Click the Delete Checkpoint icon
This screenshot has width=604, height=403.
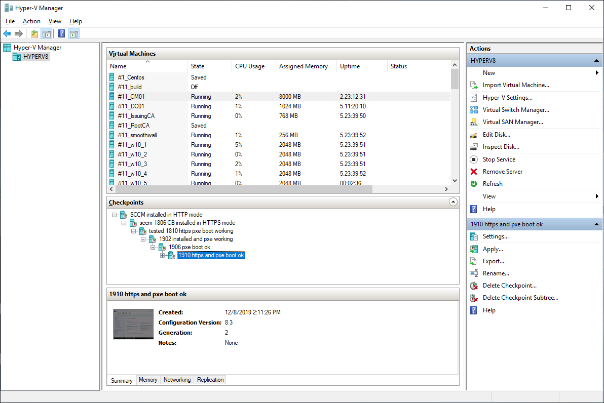pos(474,286)
